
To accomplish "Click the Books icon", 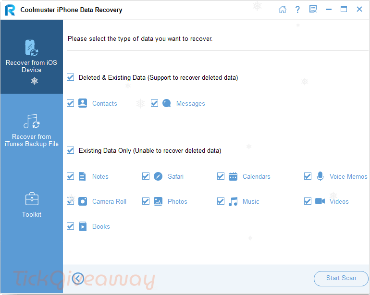I will (83, 226).
